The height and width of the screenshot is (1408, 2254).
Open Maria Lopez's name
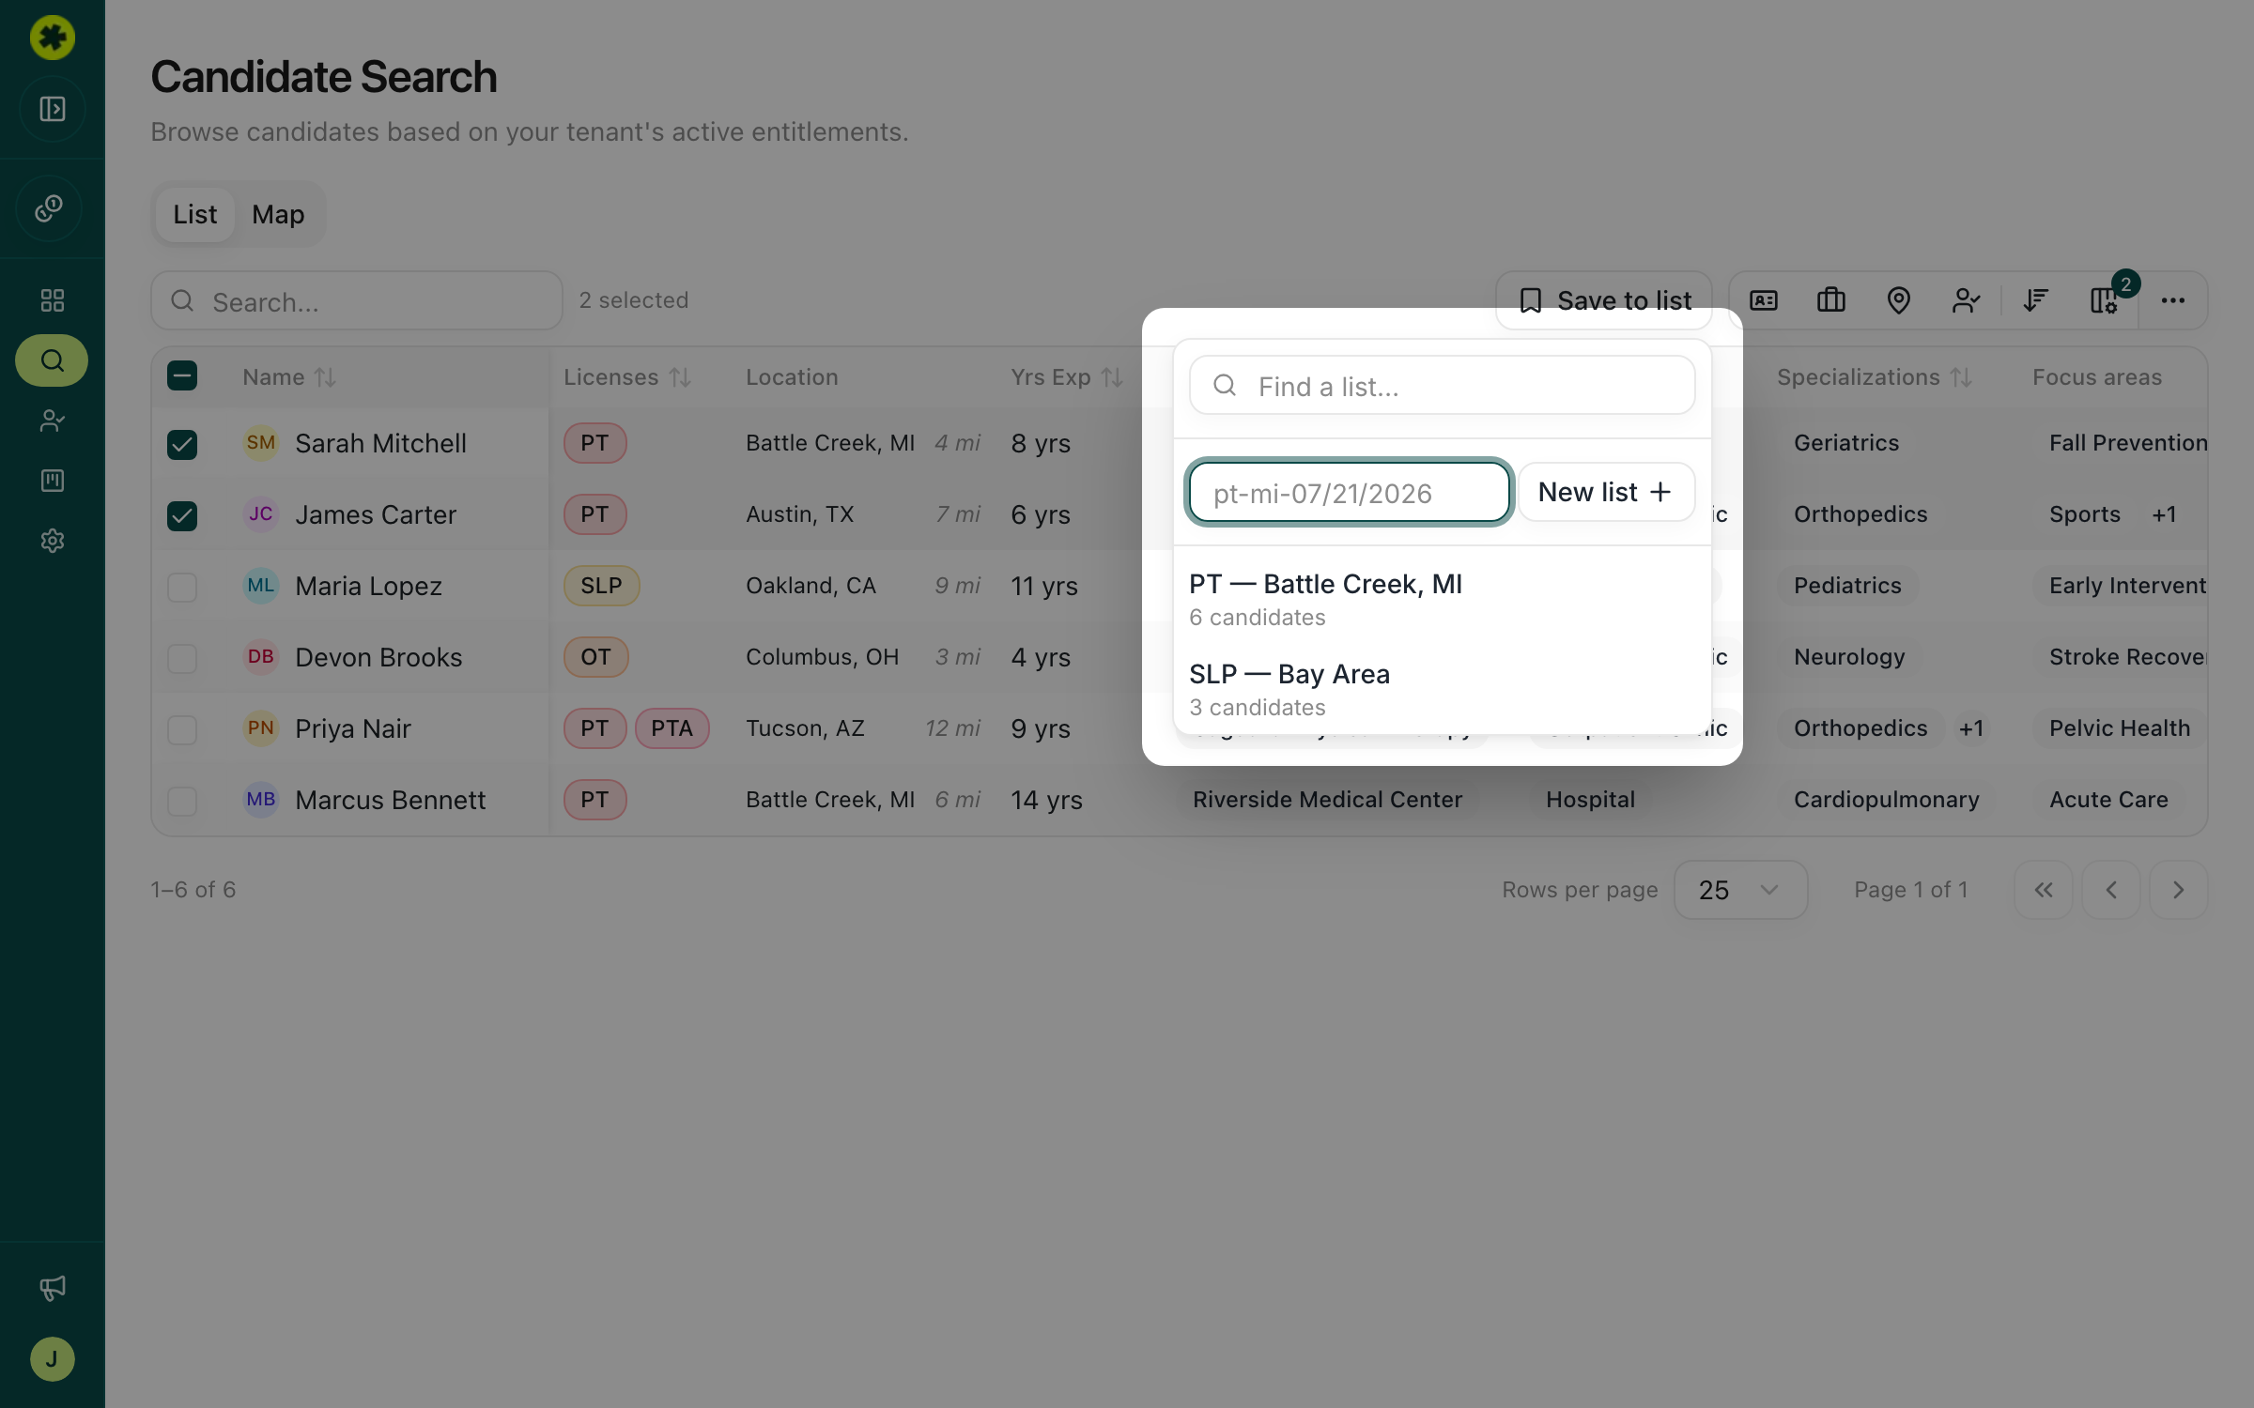click(368, 586)
